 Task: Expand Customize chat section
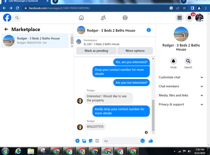pyautogui.click(x=181, y=77)
